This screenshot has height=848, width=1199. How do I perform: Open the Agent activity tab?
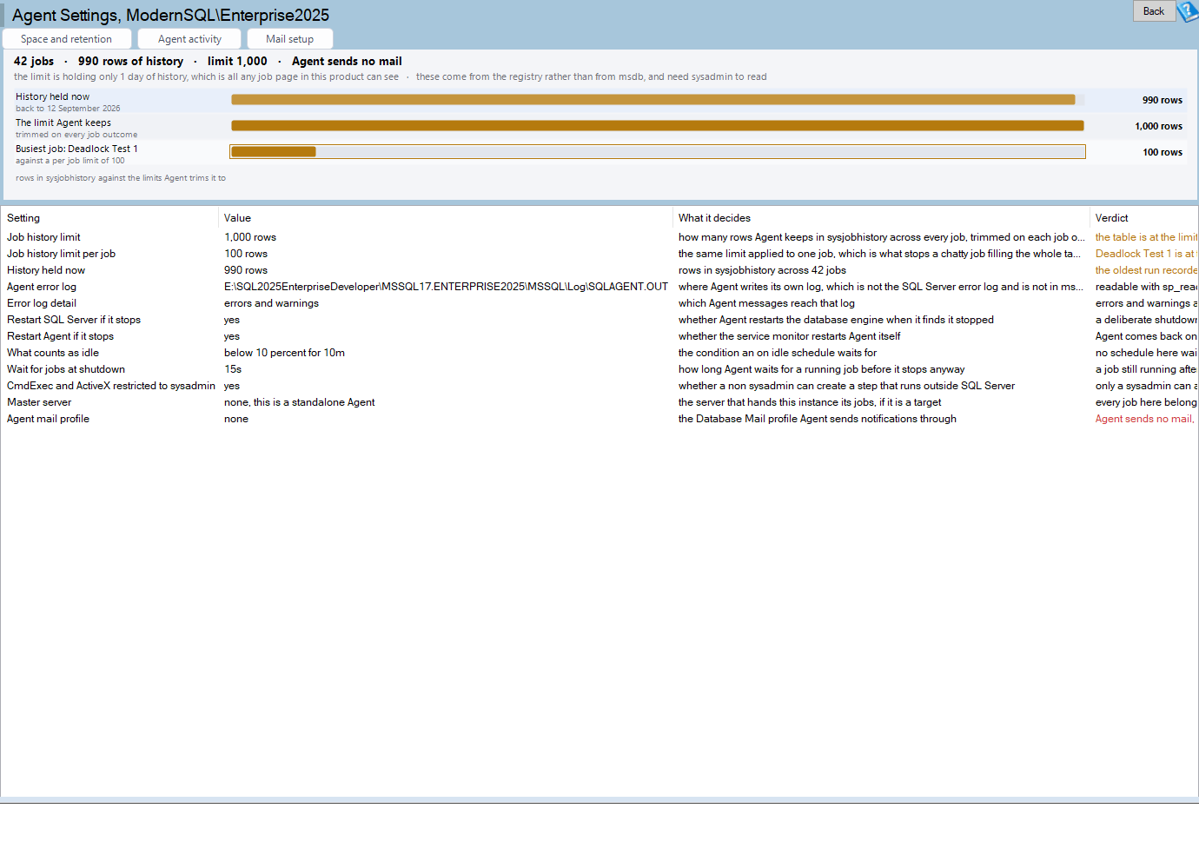(x=190, y=39)
